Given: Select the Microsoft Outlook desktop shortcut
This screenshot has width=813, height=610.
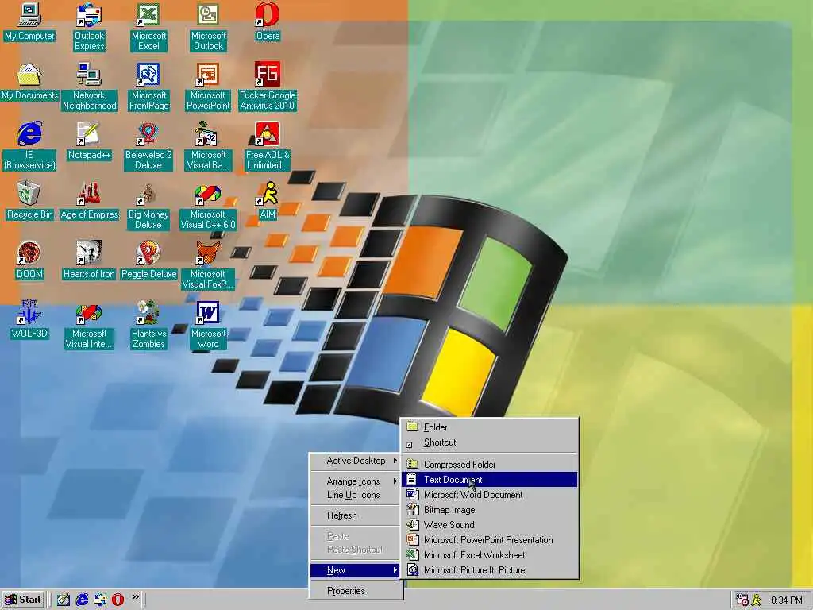Looking at the screenshot, I should tap(208, 27).
